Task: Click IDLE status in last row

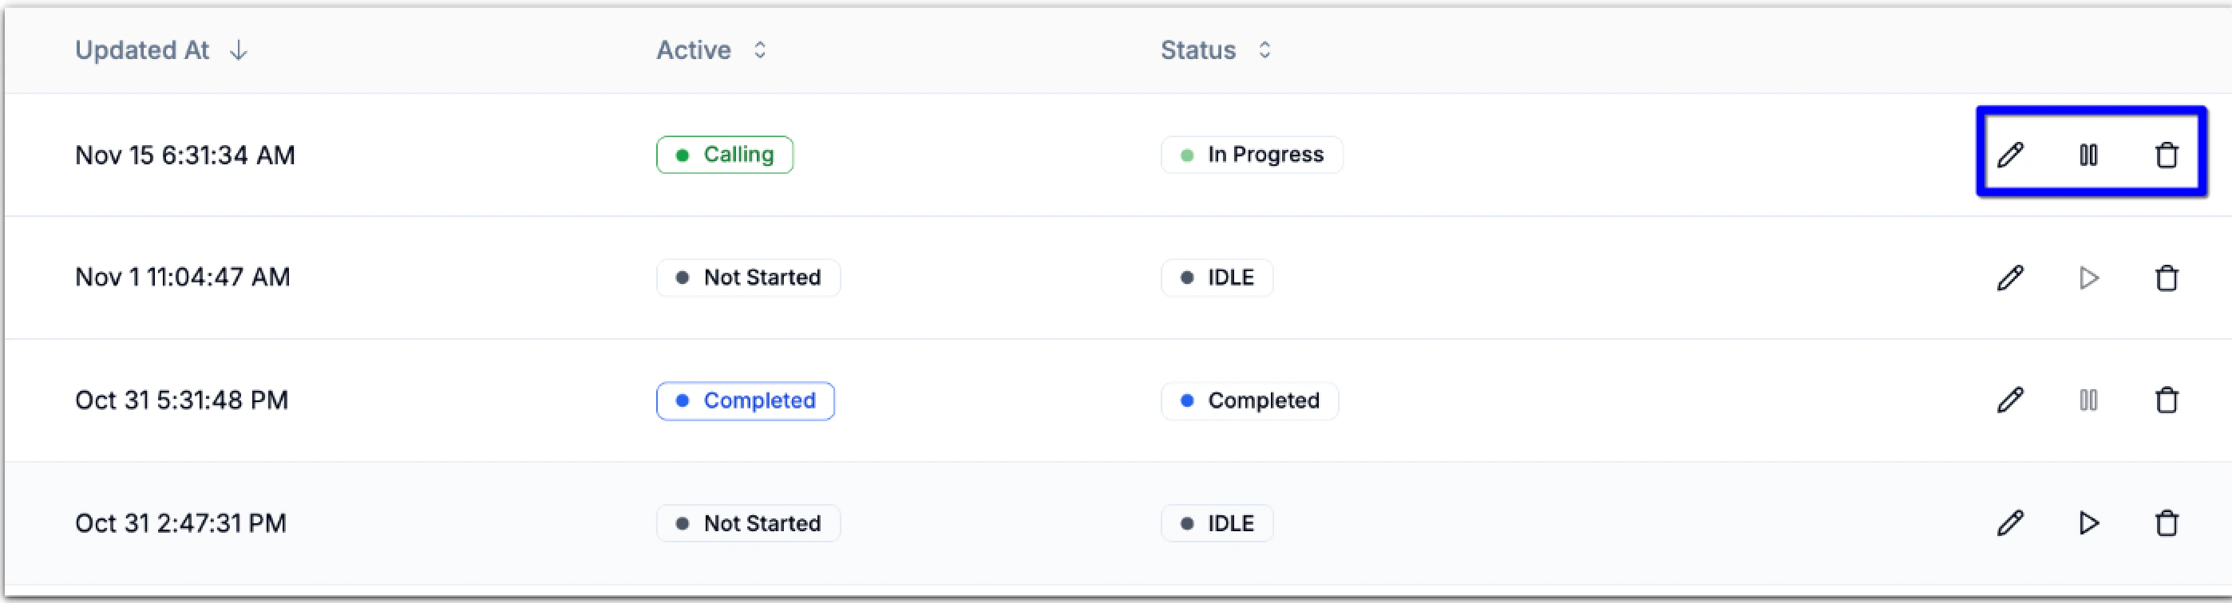Action: (1217, 523)
